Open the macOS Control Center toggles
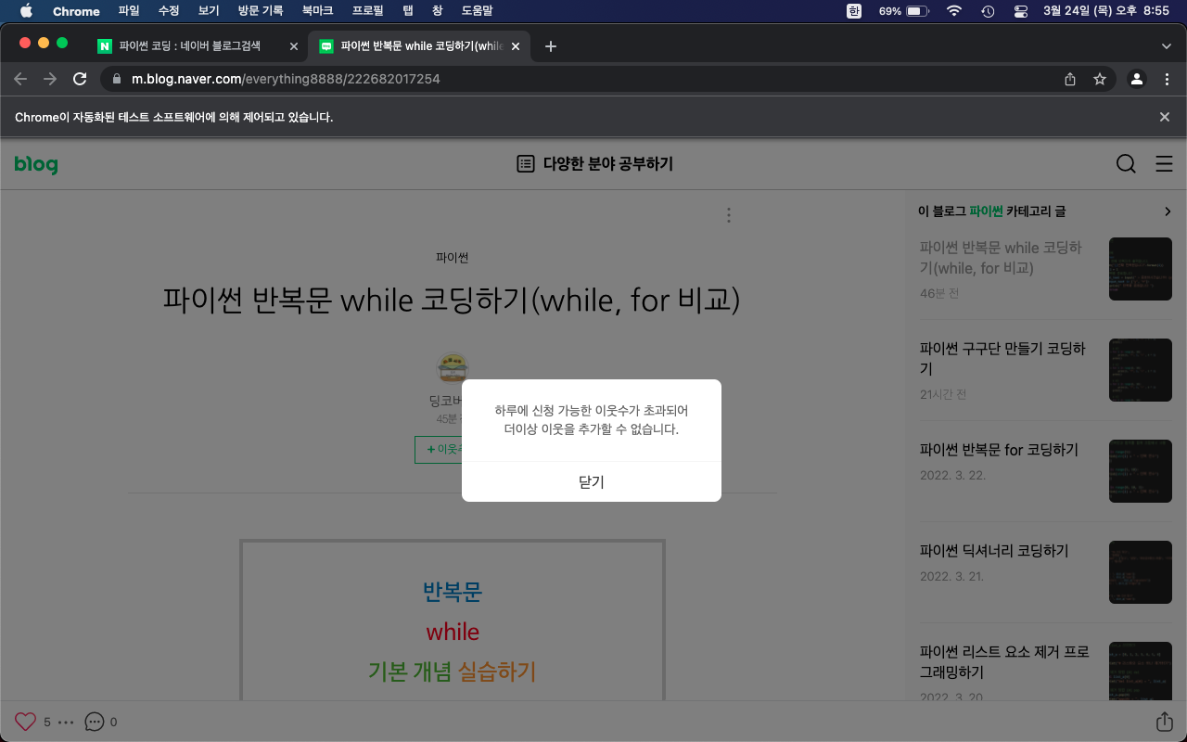 point(1021,11)
